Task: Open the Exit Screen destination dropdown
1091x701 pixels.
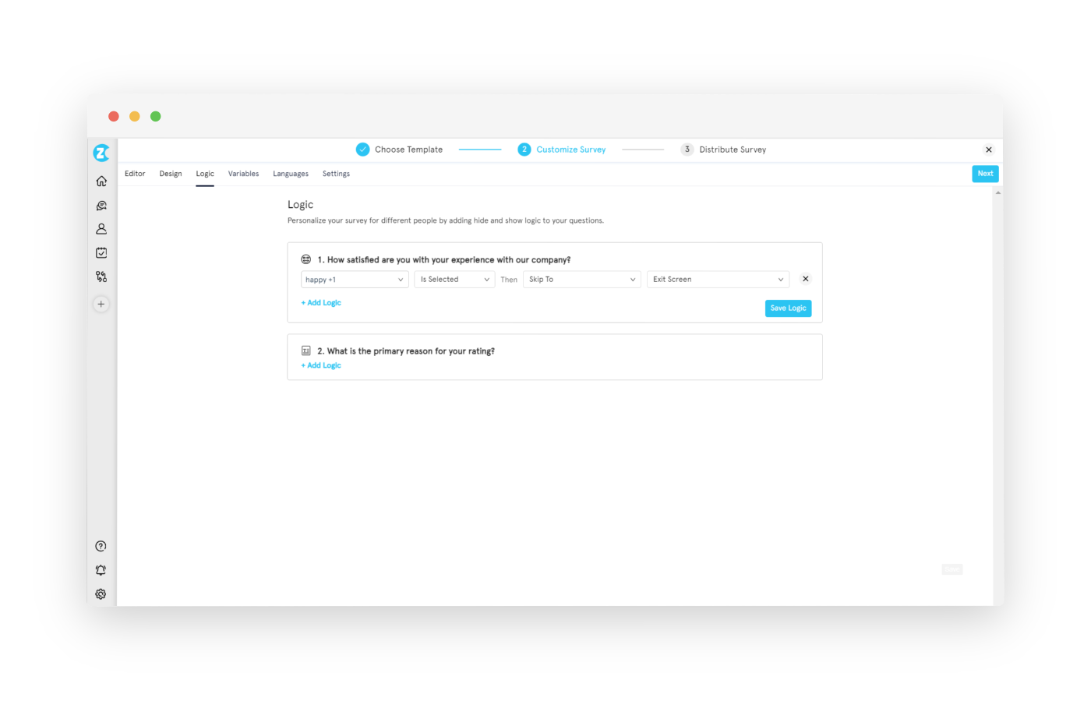Action: [717, 279]
